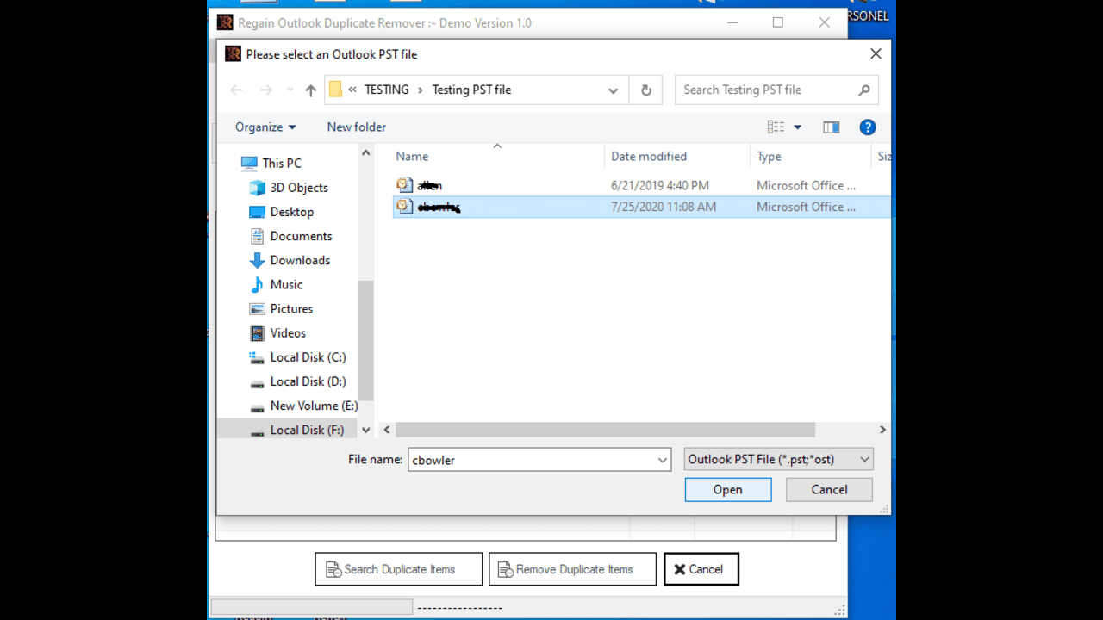Image resolution: width=1103 pixels, height=620 pixels.
Task: Select Videos in navigation pane
Action: [288, 332]
